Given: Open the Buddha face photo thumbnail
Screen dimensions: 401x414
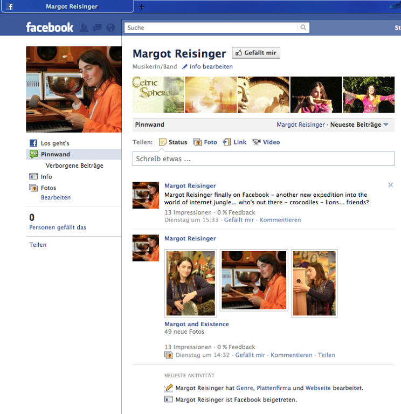Looking at the screenshot, I should pos(264,94).
